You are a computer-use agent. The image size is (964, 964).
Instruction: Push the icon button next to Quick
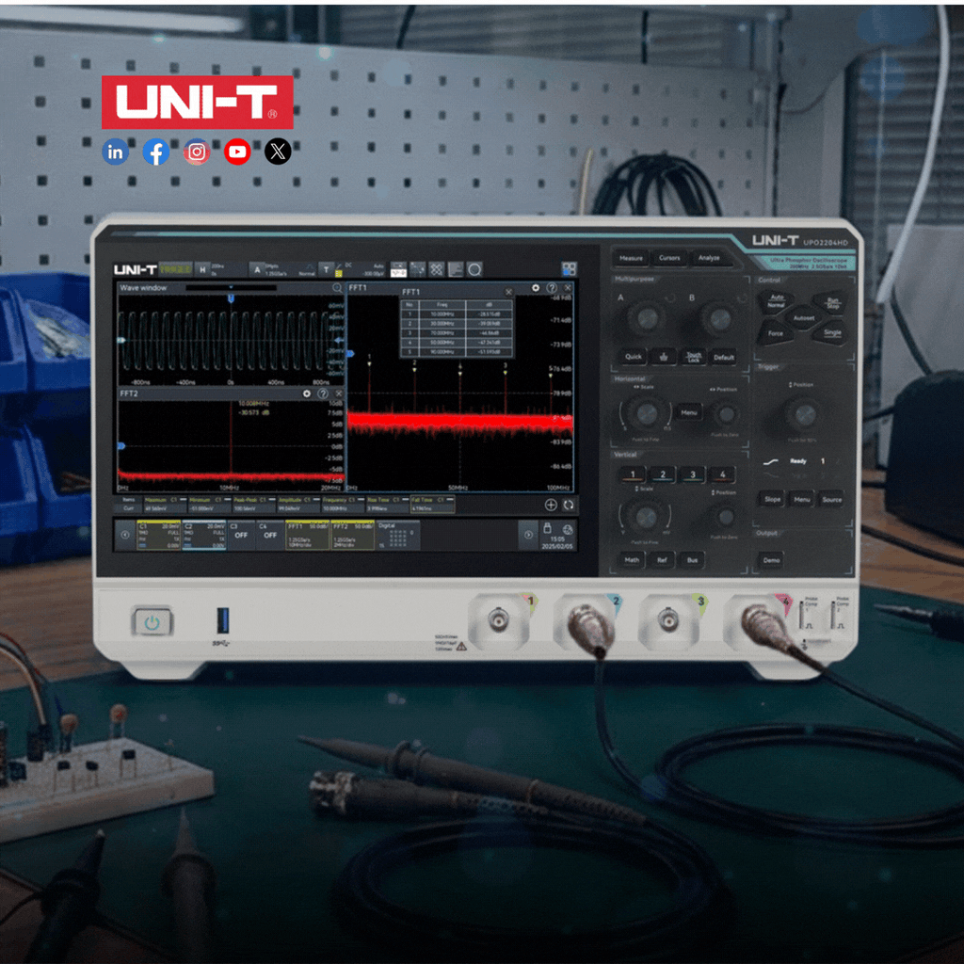(664, 357)
